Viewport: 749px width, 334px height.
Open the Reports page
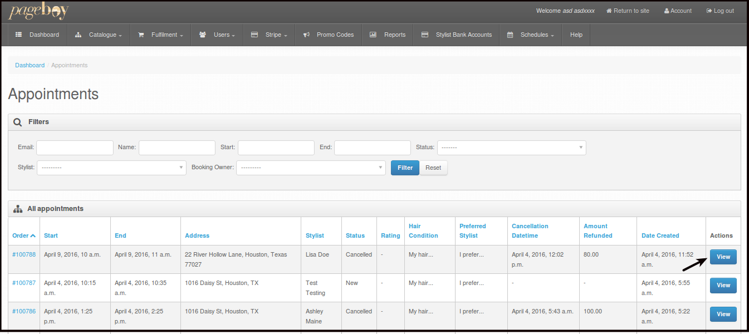388,35
